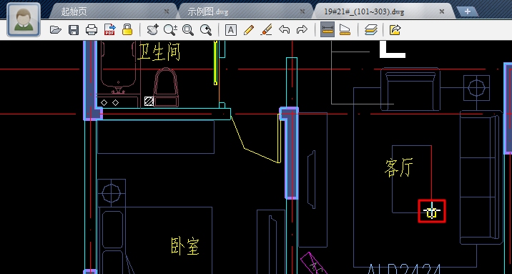512x274 pixels.
Task: Click the share/export folder arrow icon
Action: [395, 30]
